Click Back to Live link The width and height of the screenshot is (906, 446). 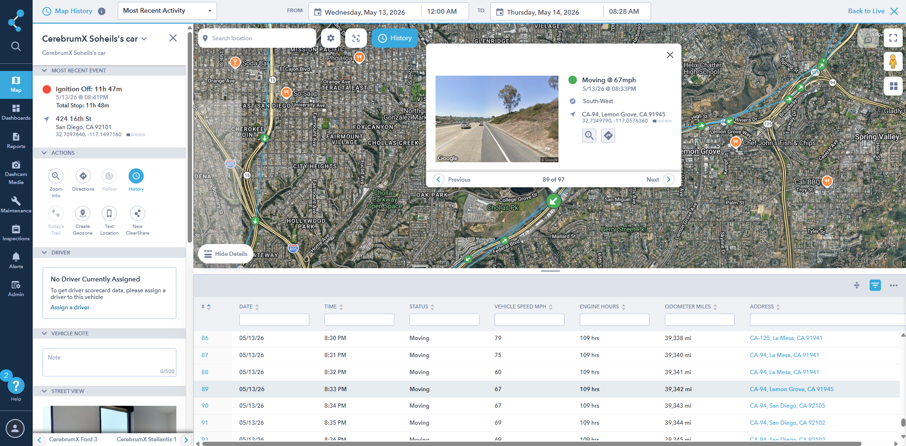coord(866,11)
